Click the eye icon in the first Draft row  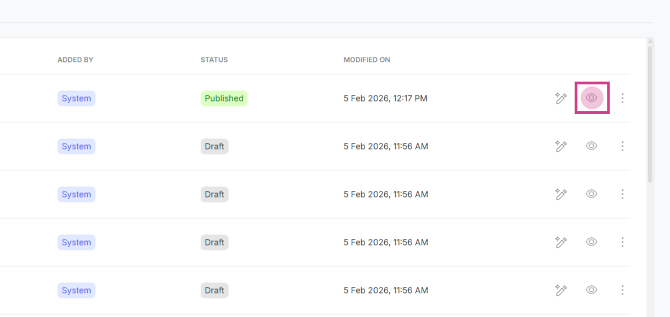592,146
